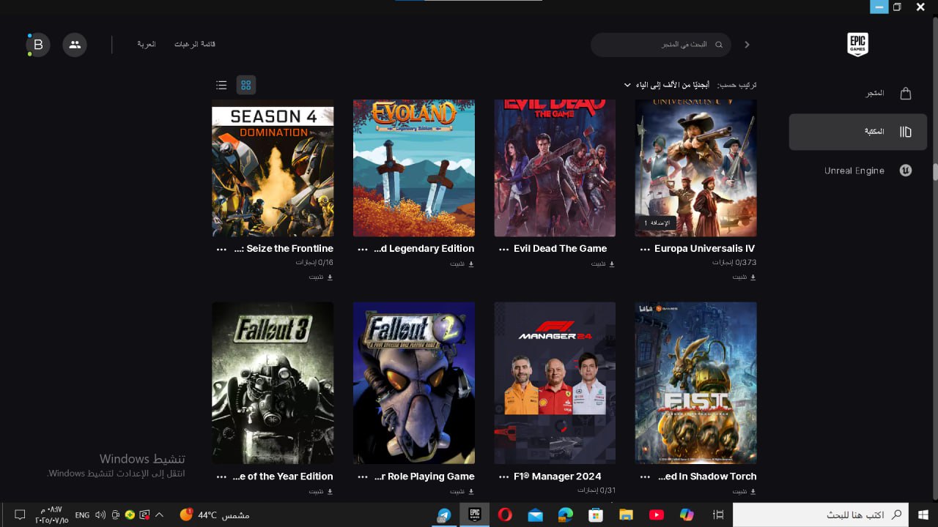Open Evoland Legendary Edition cover

(x=414, y=168)
